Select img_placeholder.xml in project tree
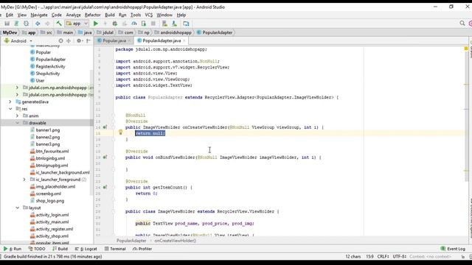 click(x=53, y=186)
